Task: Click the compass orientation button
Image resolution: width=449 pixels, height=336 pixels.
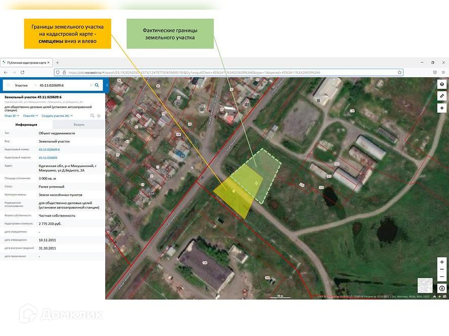Action: click(x=442, y=288)
